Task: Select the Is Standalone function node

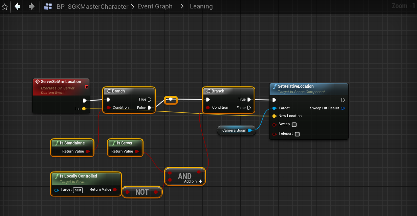Action: [72, 143]
